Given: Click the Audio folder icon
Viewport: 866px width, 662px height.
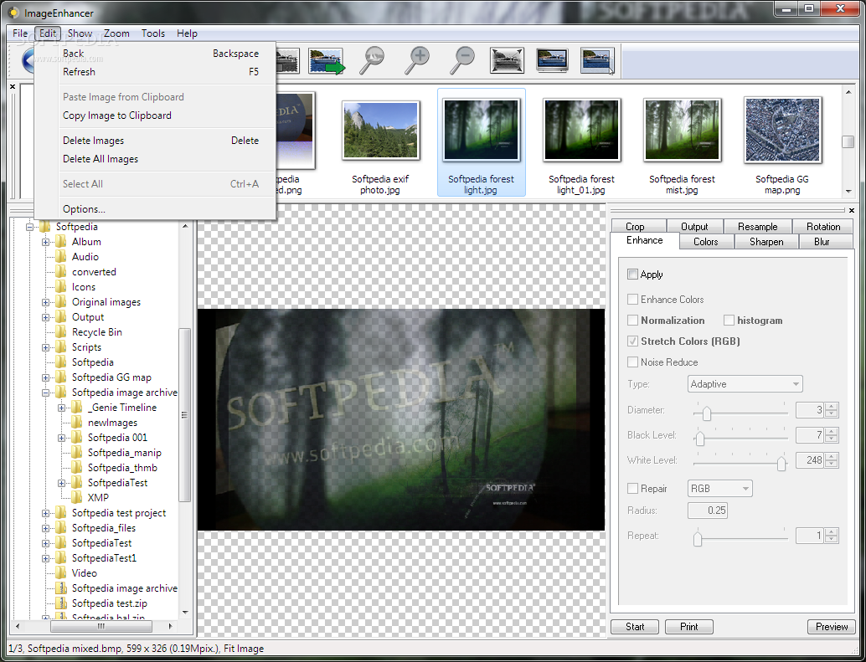Looking at the screenshot, I should coord(61,257).
